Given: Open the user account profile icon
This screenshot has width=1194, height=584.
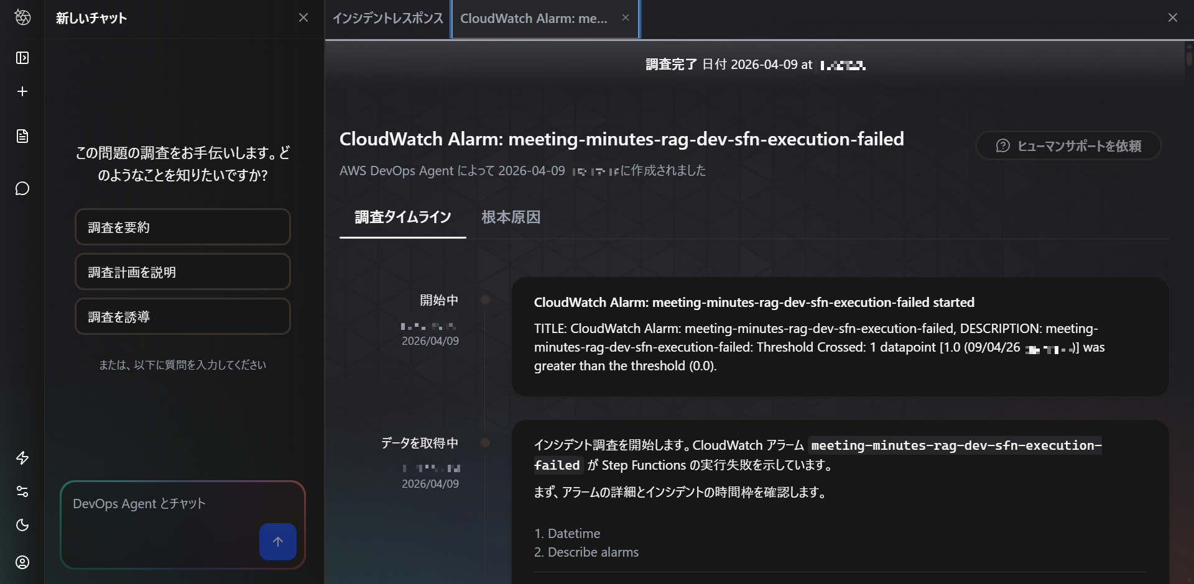Looking at the screenshot, I should 22,562.
